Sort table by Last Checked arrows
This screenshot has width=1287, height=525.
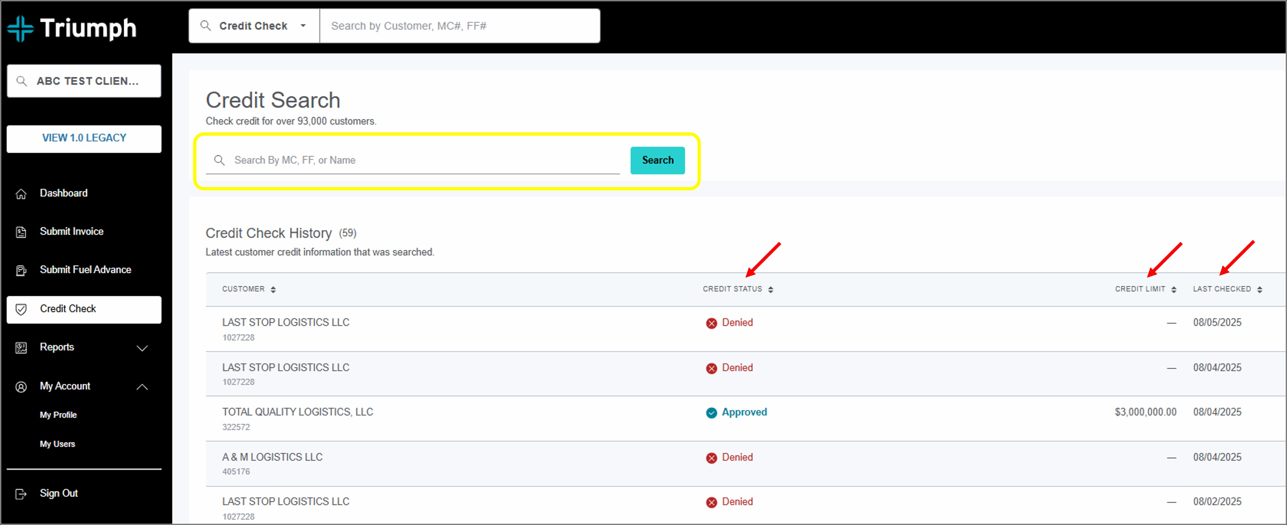tap(1260, 289)
